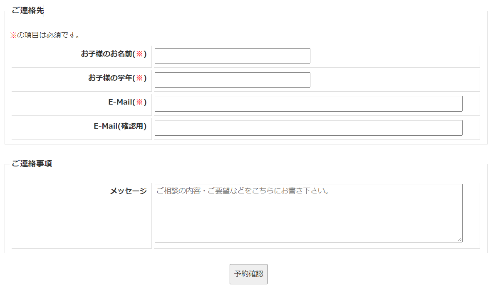Screen dimensions: 493x286
Task: Click the red ※ in the required note
Action: click(13, 35)
